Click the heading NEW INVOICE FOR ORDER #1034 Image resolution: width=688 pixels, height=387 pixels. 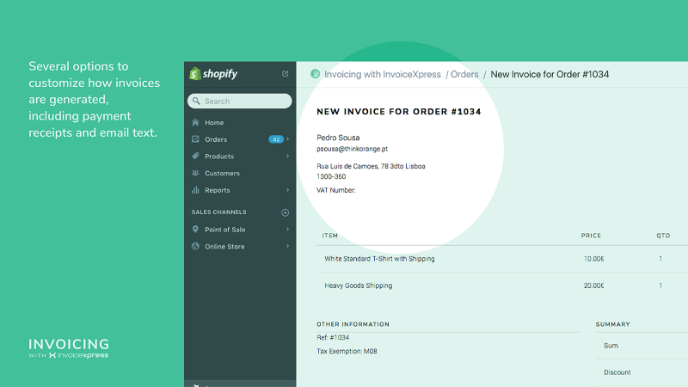399,112
